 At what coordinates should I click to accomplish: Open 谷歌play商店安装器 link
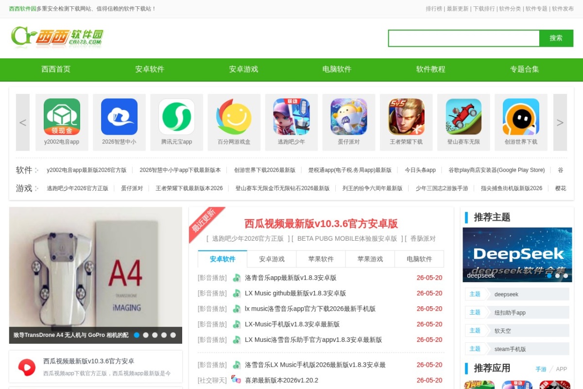[497, 170]
